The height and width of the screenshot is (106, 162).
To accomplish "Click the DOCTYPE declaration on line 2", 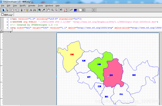I will (x=84, y=22).
